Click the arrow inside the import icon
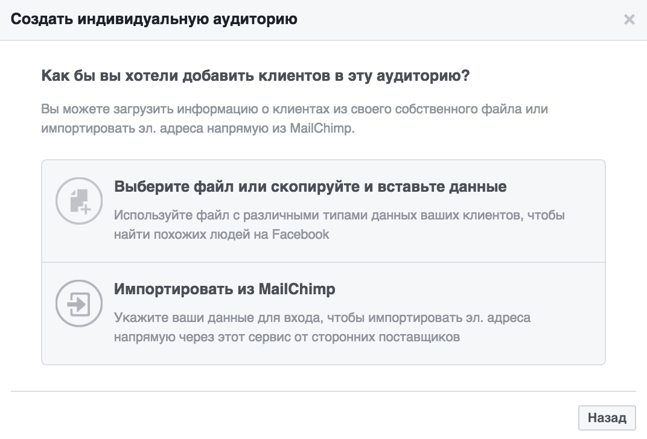647x439 pixels. (x=75, y=304)
